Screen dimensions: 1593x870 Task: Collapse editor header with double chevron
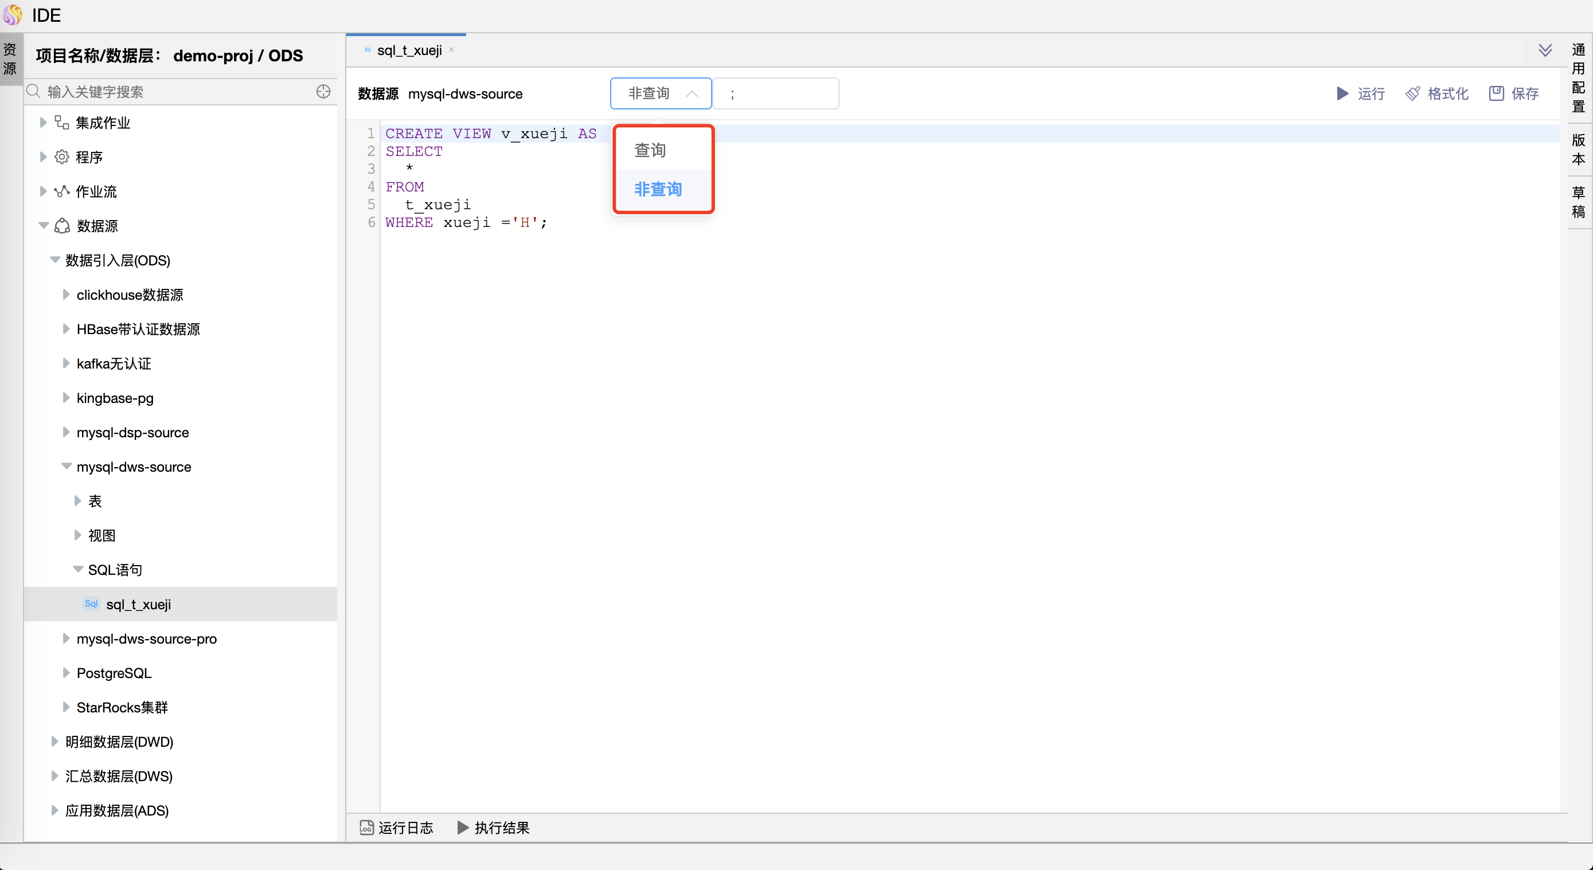1546,50
